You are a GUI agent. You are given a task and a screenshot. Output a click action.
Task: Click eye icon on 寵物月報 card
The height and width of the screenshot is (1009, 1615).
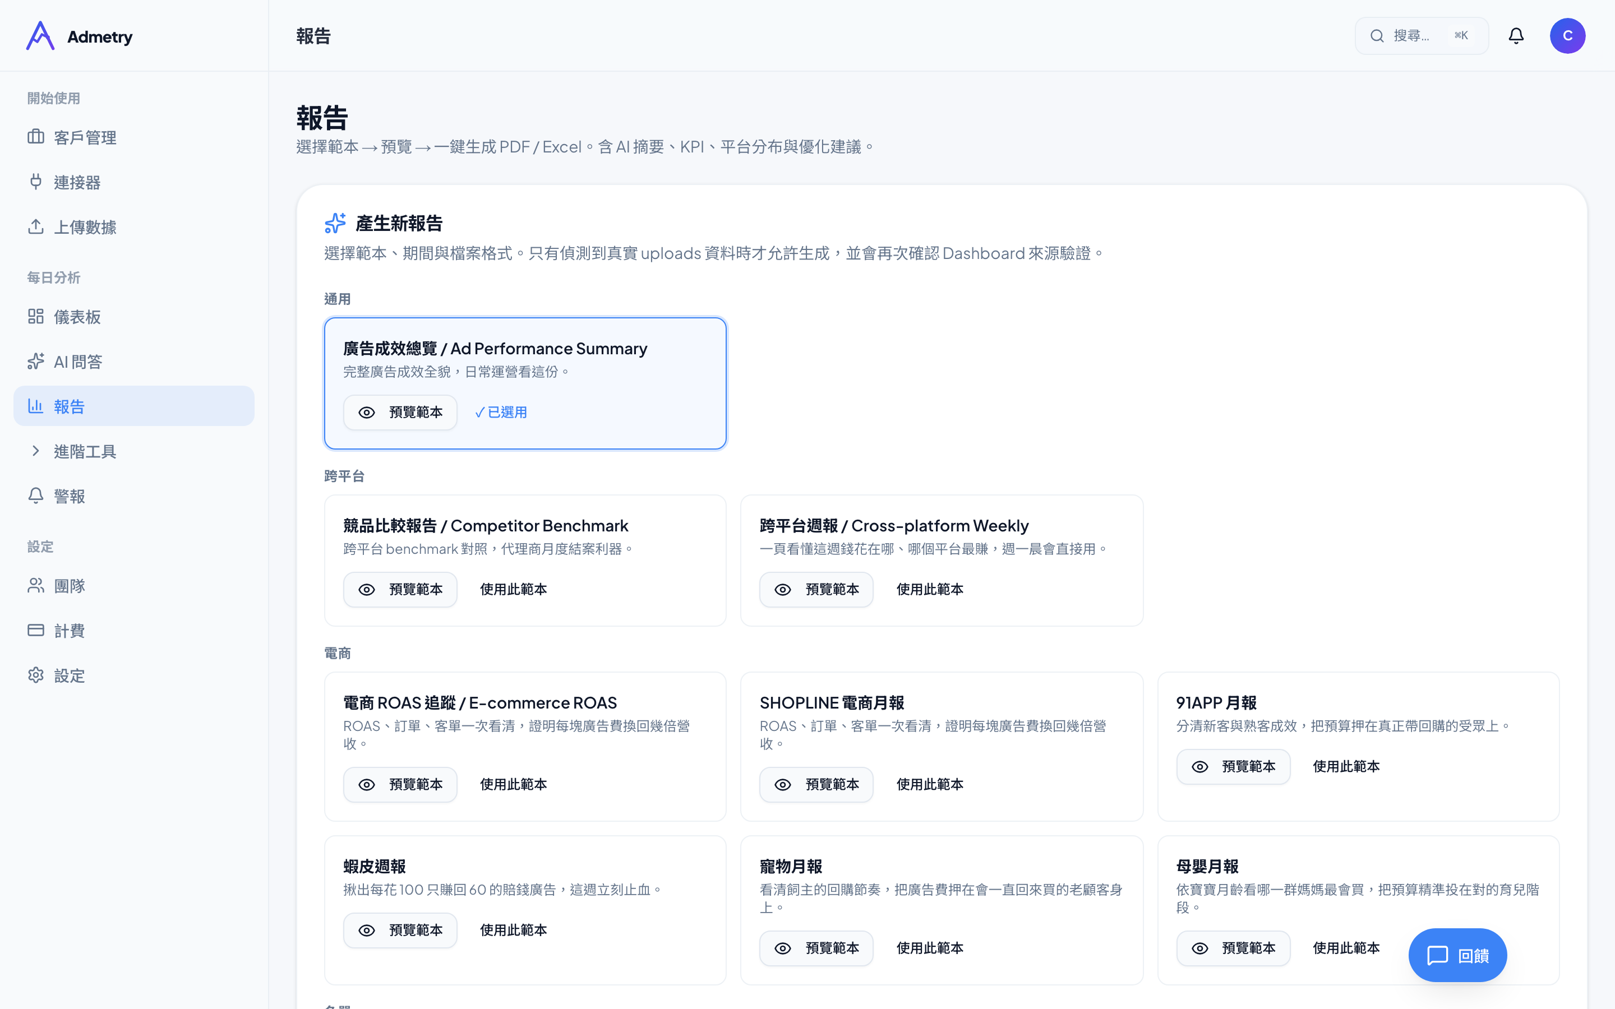[783, 948]
